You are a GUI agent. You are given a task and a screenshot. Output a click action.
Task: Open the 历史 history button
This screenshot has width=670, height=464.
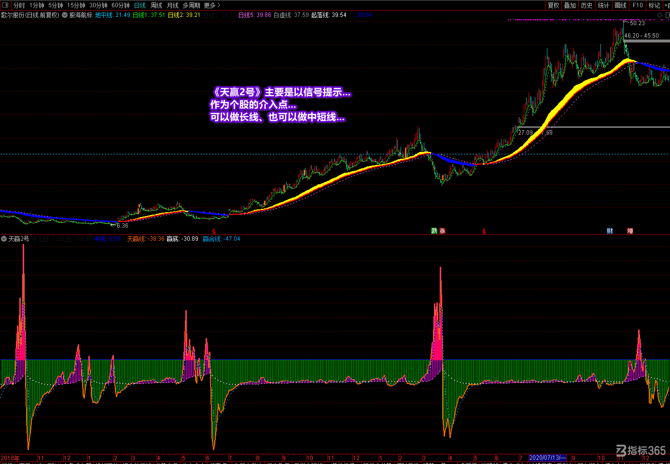coord(587,5)
